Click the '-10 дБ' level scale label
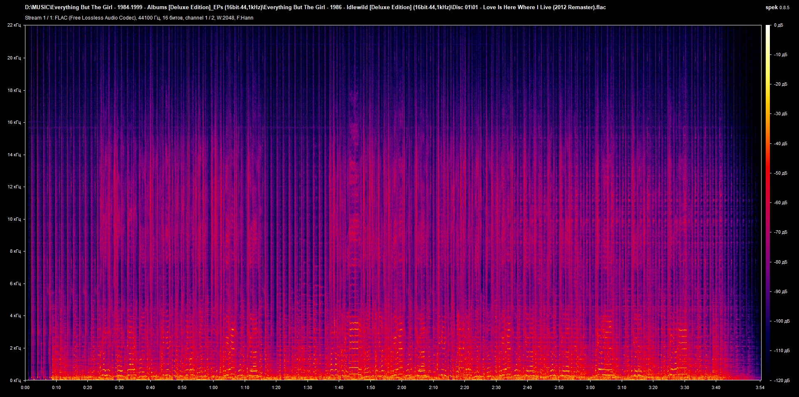 click(x=781, y=55)
